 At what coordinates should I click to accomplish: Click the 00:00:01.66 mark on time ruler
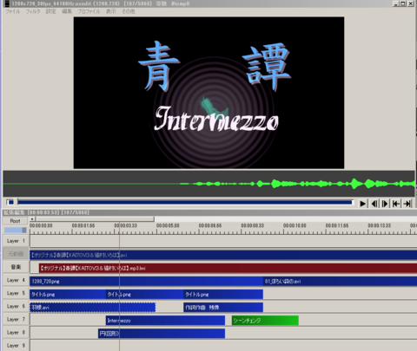(x=83, y=225)
